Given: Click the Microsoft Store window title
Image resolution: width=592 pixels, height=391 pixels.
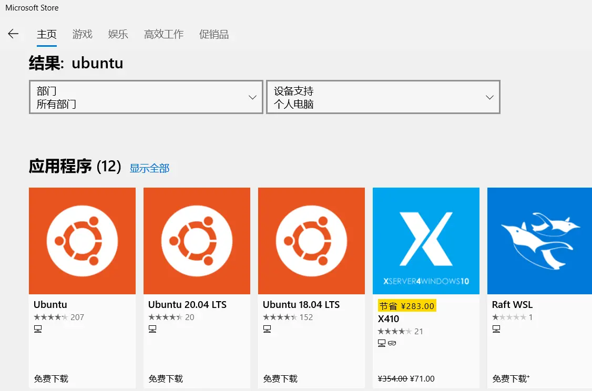Looking at the screenshot, I should [x=32, y=7].
